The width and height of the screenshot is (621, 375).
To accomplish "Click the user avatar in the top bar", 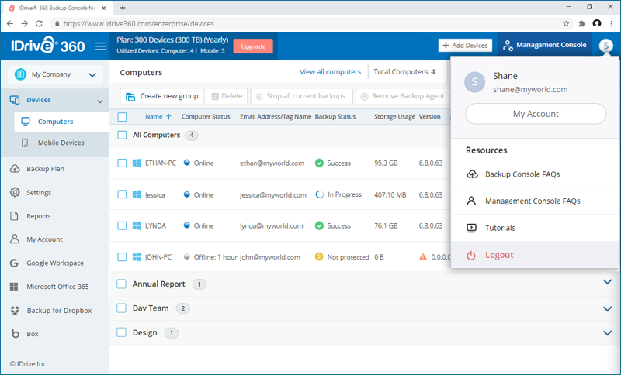I will 605,46.
